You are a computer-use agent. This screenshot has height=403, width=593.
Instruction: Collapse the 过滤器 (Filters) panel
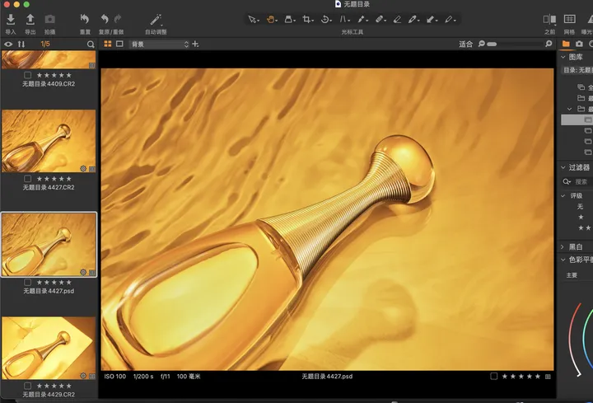click(x=563, y=167)
